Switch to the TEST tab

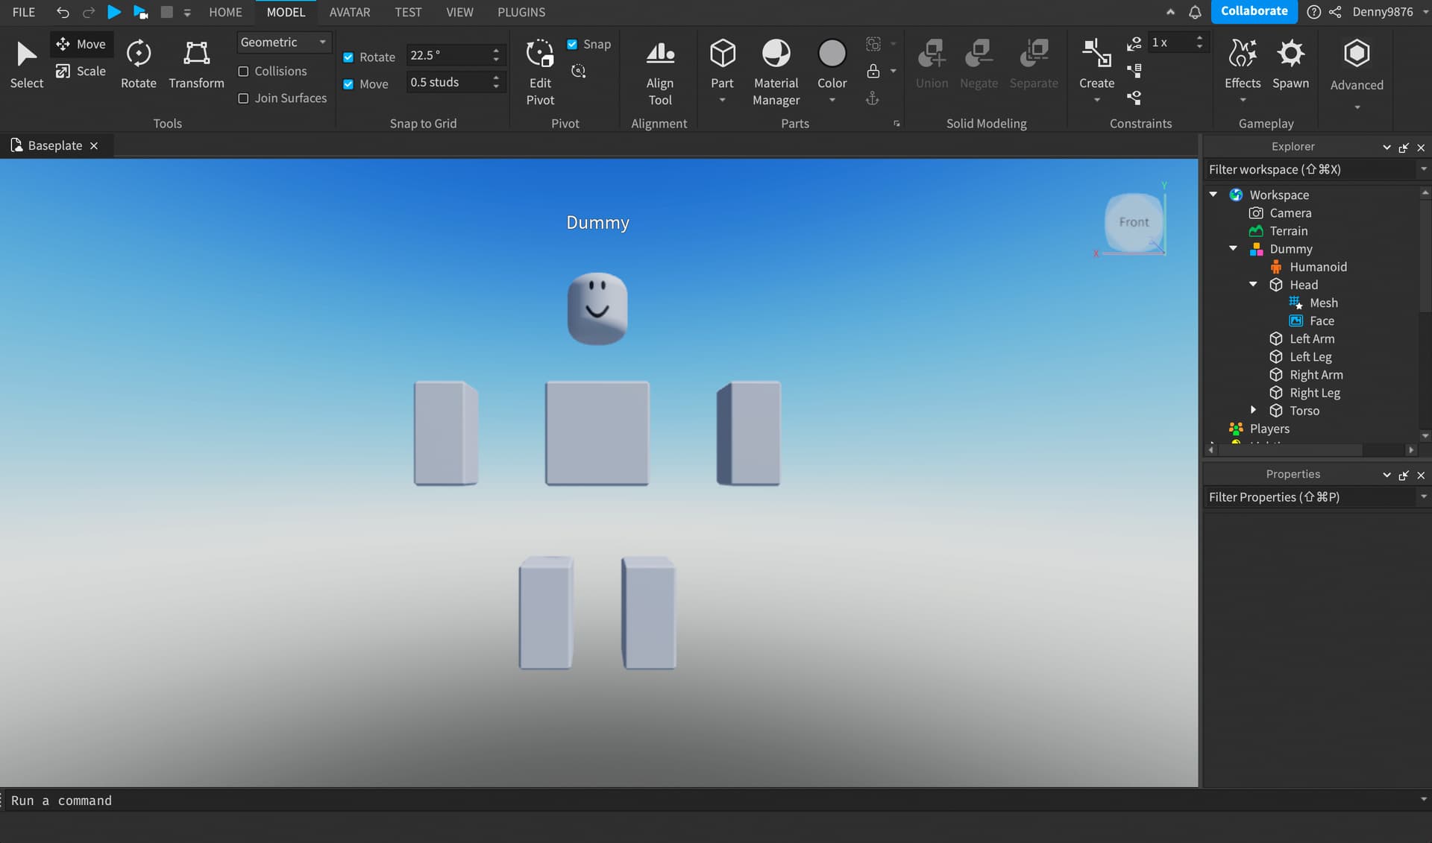408,12
